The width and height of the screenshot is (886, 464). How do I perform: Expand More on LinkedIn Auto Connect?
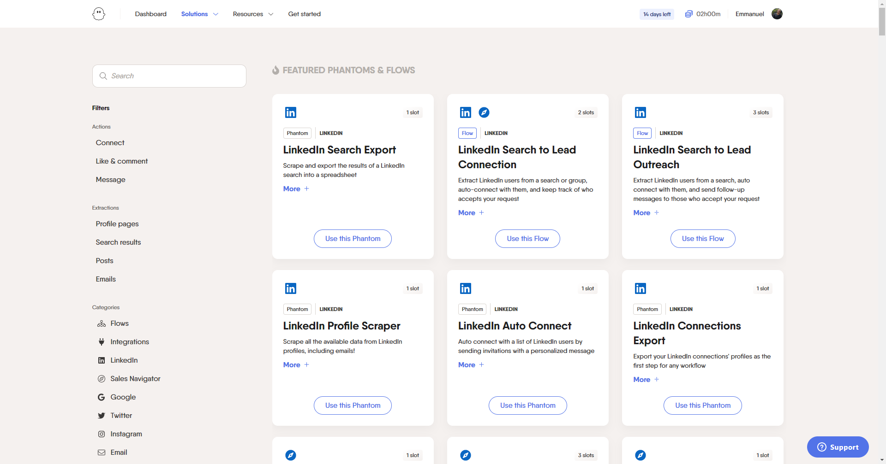(x=471, y=365)
